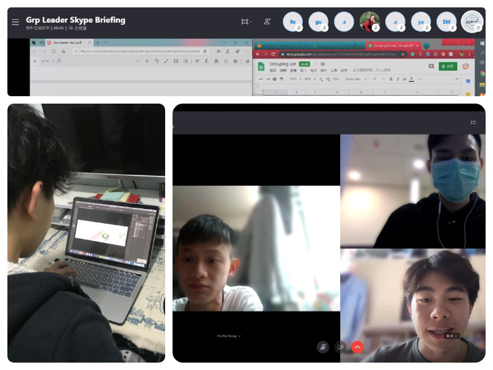This screenshot has height=370, width=493.
Task: Toggle bold formatting in Google Sheets toolbar
Action: coord(391,79)
